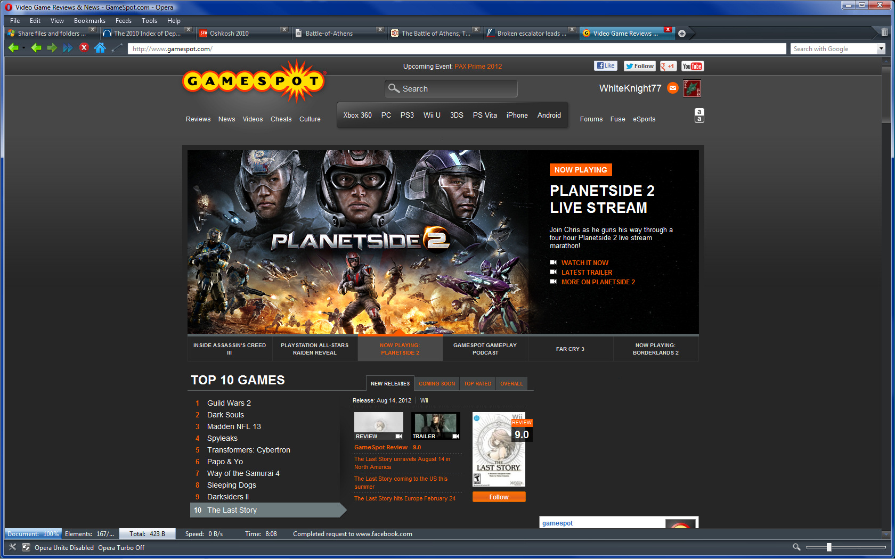Select Guild Wars 2 in Top 10 list

(229, 403)
